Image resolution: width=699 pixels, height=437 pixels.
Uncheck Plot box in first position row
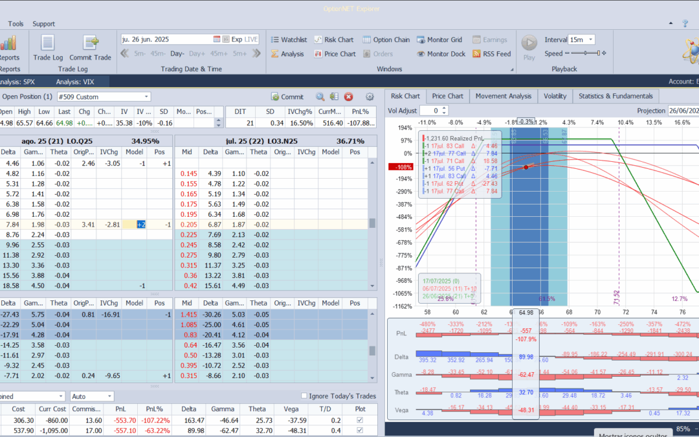click(361, 420)
